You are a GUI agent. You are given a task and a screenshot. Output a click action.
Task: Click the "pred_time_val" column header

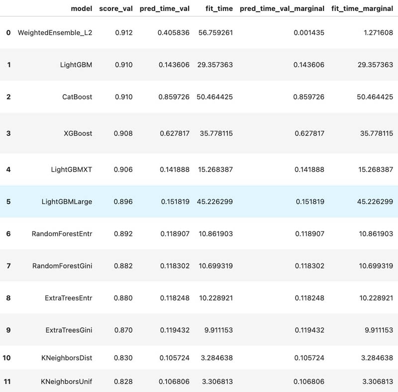pos(165,8)
